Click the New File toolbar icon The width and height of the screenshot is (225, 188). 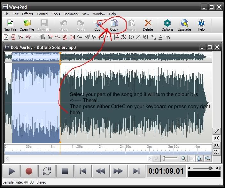[x=10, y=23]
